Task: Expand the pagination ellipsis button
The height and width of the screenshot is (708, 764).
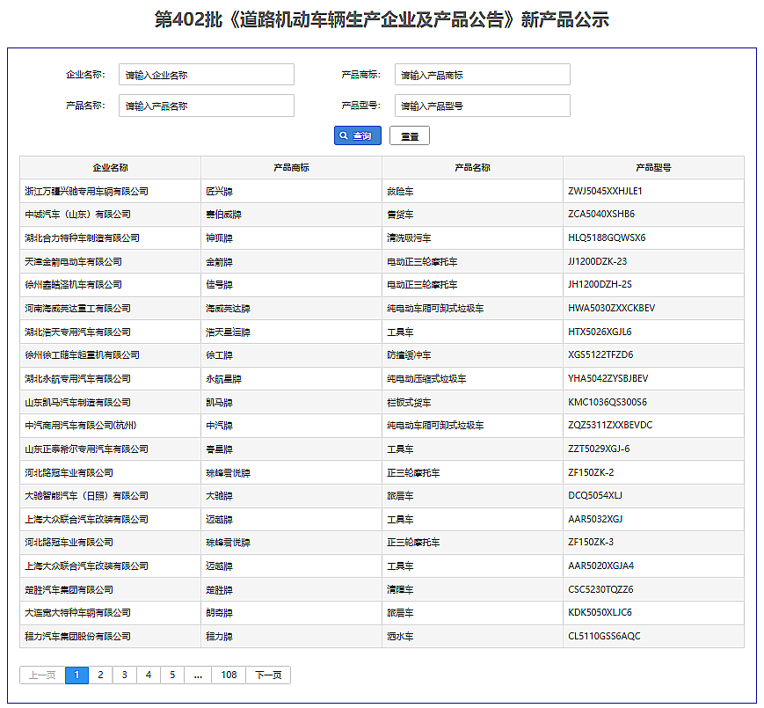Action: click(x=198, y=675)
